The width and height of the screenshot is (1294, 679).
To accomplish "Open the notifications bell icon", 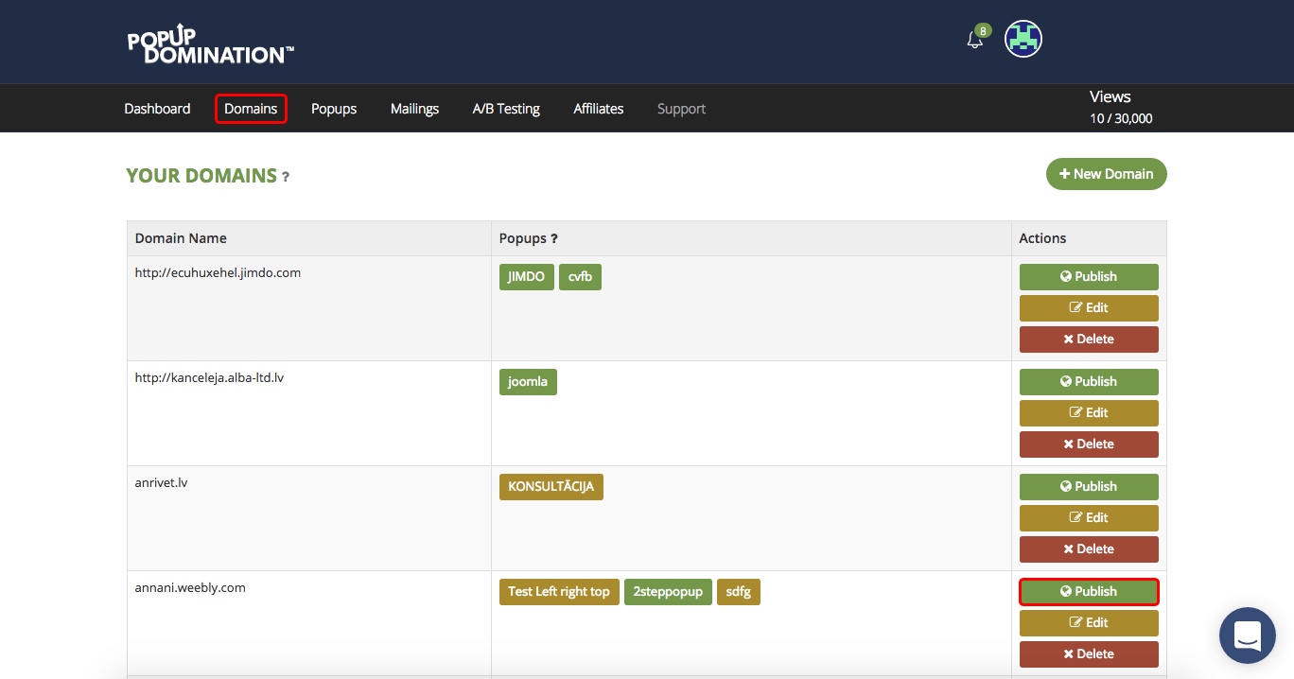I will click(x=974, y=40).
